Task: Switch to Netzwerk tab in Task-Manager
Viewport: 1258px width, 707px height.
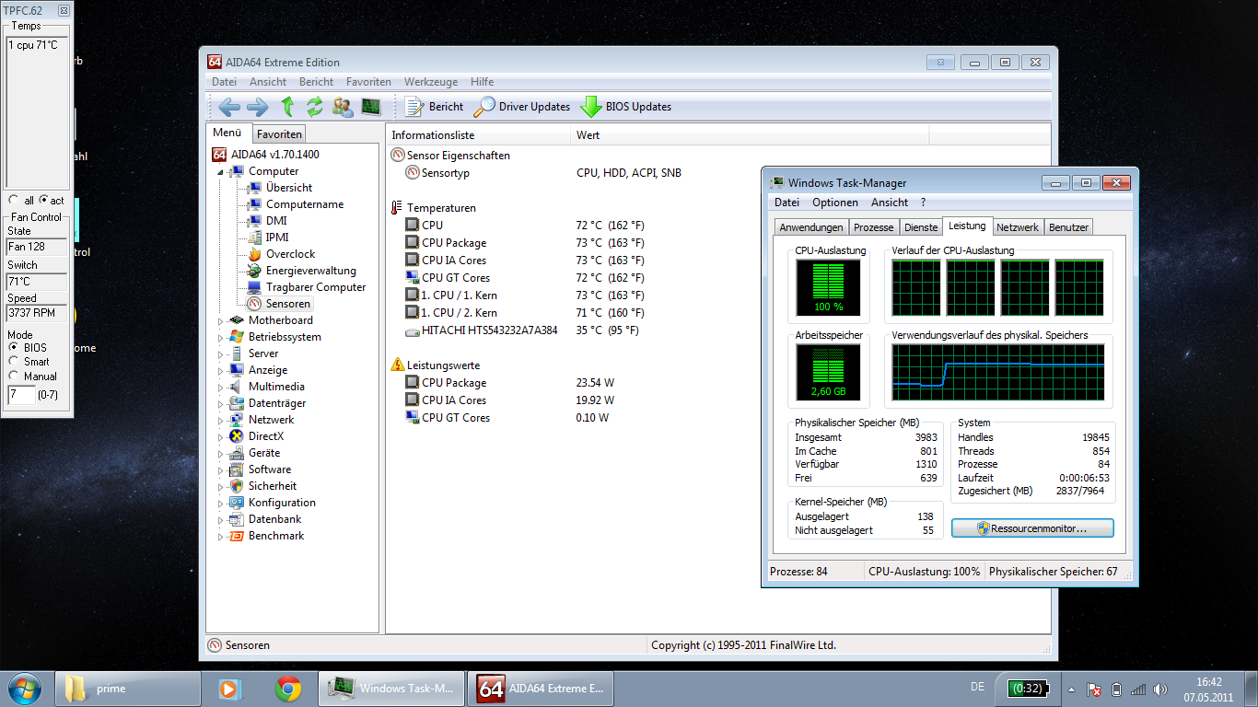Action: 1017,227
